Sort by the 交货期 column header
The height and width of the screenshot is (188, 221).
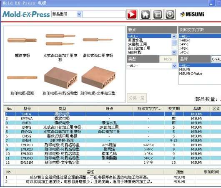(x=174, y=109)
